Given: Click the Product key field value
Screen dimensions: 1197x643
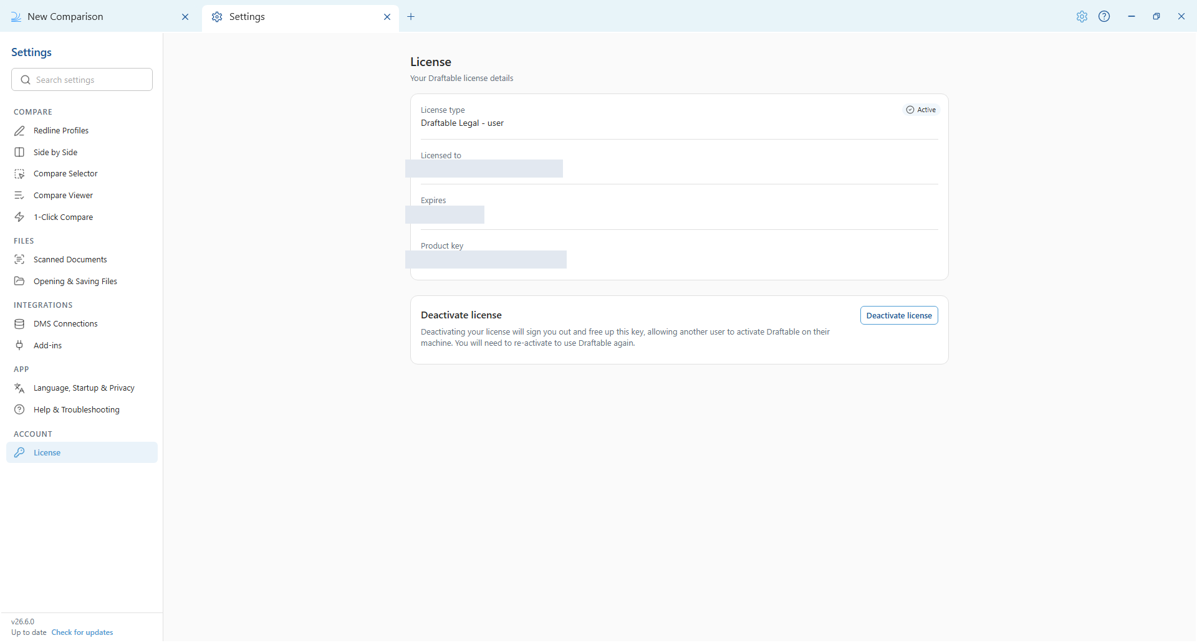Looking at the screenshot, I should (486, 260).
